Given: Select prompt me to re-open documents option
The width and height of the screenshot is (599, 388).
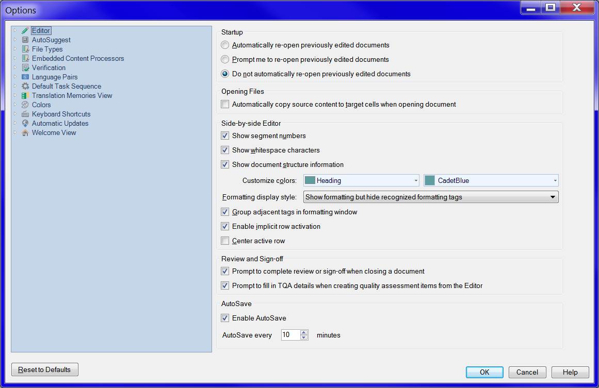Looking at the screenshot, I should coord(225,60).
